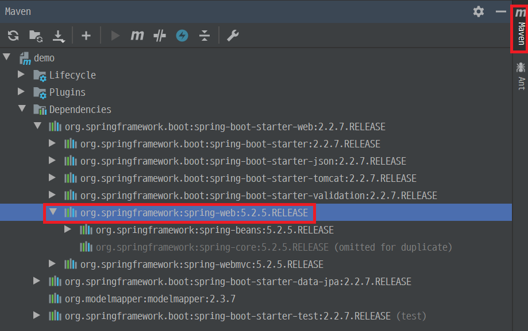Select Lifecycle folder label
The image size is (528, 331).
coord(72,75)
